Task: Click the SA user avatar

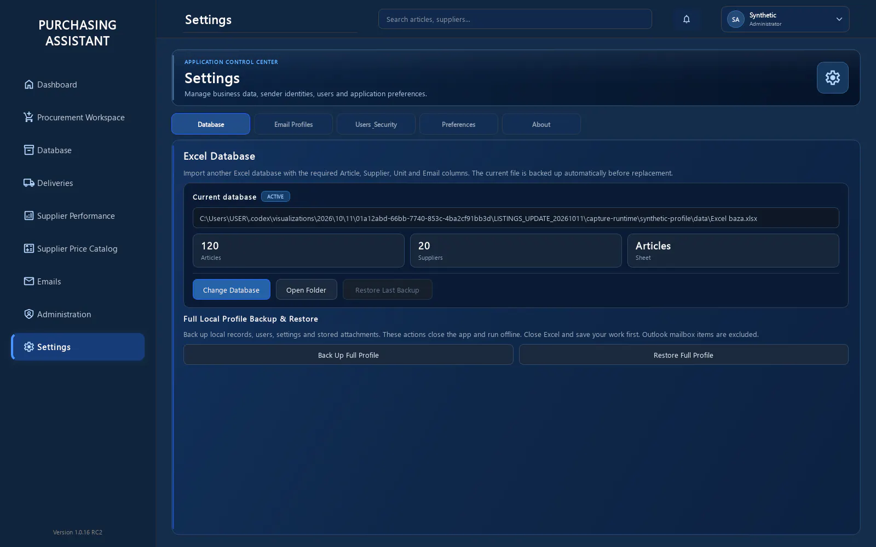Action: pos(736,19)
